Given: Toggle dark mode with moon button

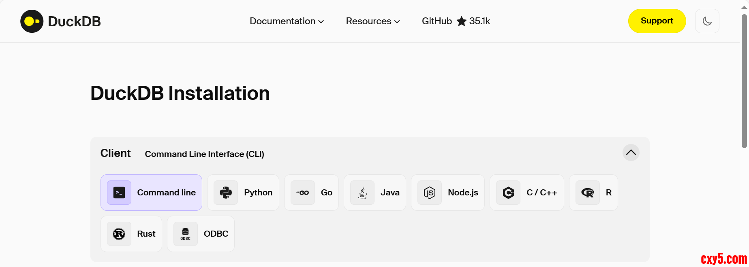Looking at the screenshot, I should pyautogui.click(x=707, y=21).
